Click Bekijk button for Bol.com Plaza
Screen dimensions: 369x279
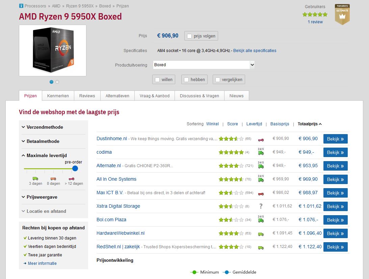pyautogui.click(x=335, y=220)
